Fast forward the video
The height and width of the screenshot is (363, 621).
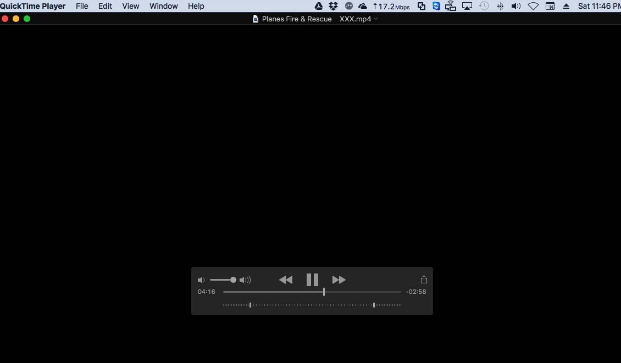click(x=339, y=280)
